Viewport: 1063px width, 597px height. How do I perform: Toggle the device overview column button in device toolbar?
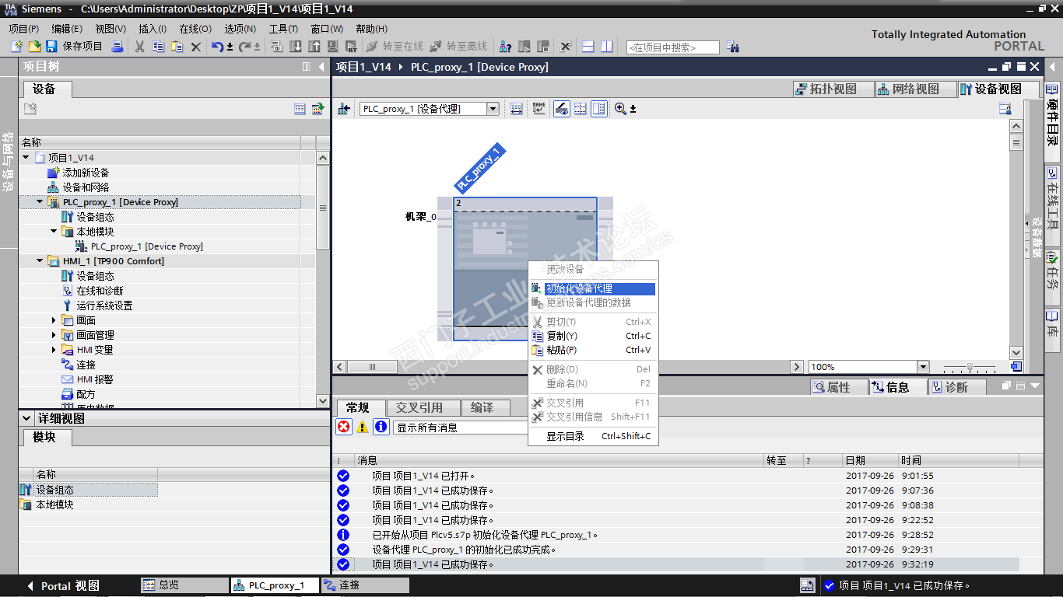point(599,109)
